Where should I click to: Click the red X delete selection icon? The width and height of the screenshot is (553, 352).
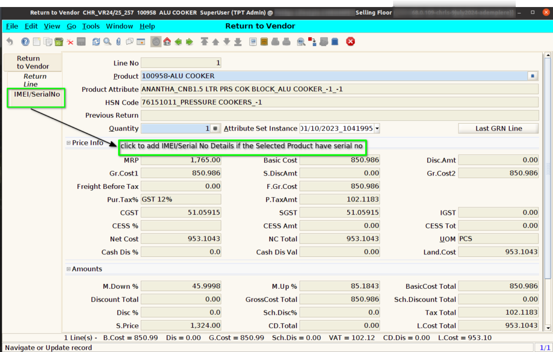click(70, 42)
